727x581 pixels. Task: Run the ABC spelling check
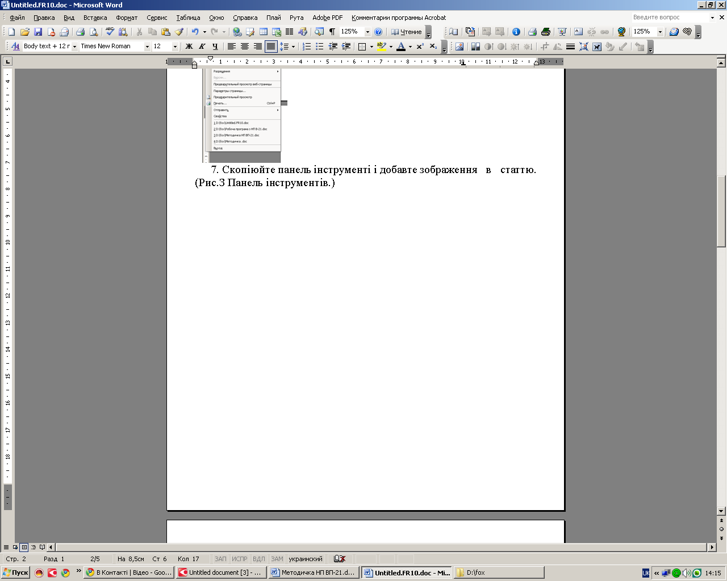pyautogui.click(x=110, y=32)
